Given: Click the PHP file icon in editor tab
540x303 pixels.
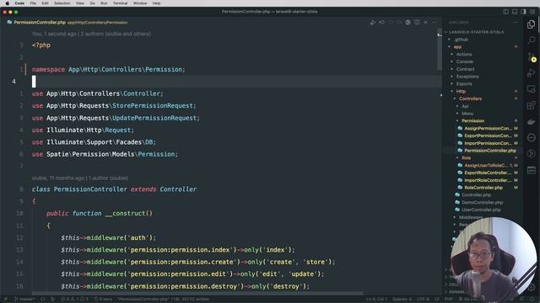Looking at the screenshot, I should (x=9, y=23).
